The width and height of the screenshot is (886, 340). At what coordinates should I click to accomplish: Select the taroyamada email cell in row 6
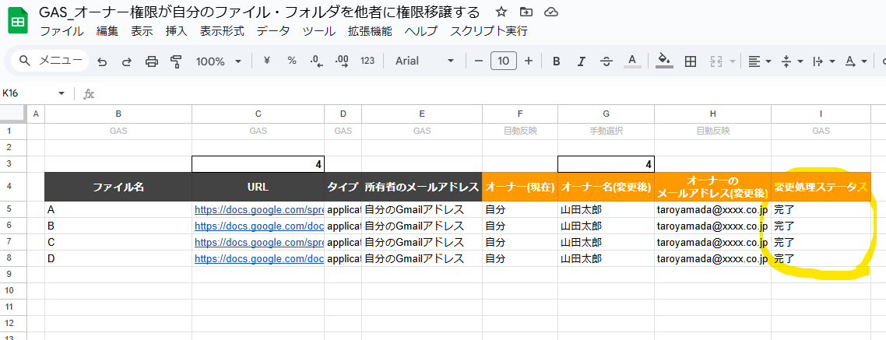point(713,226)
